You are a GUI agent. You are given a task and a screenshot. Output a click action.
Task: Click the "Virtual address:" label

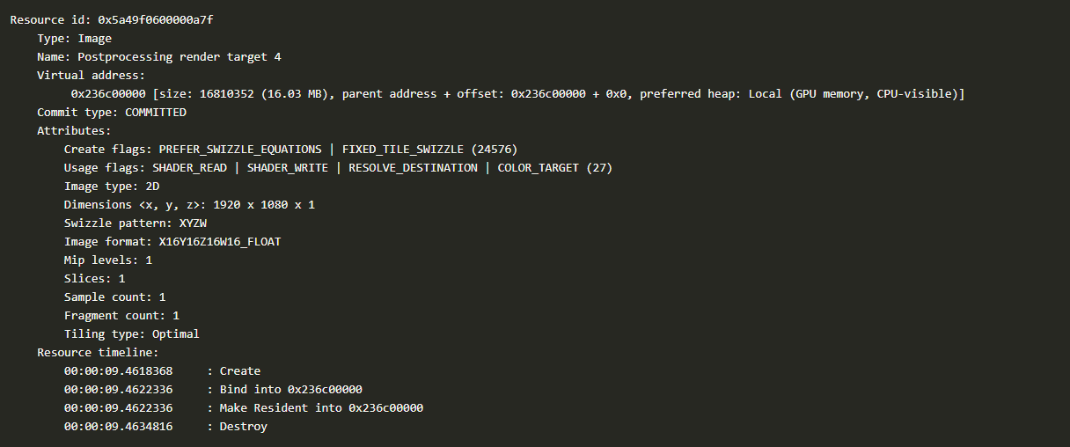click(x=91, y=75)
